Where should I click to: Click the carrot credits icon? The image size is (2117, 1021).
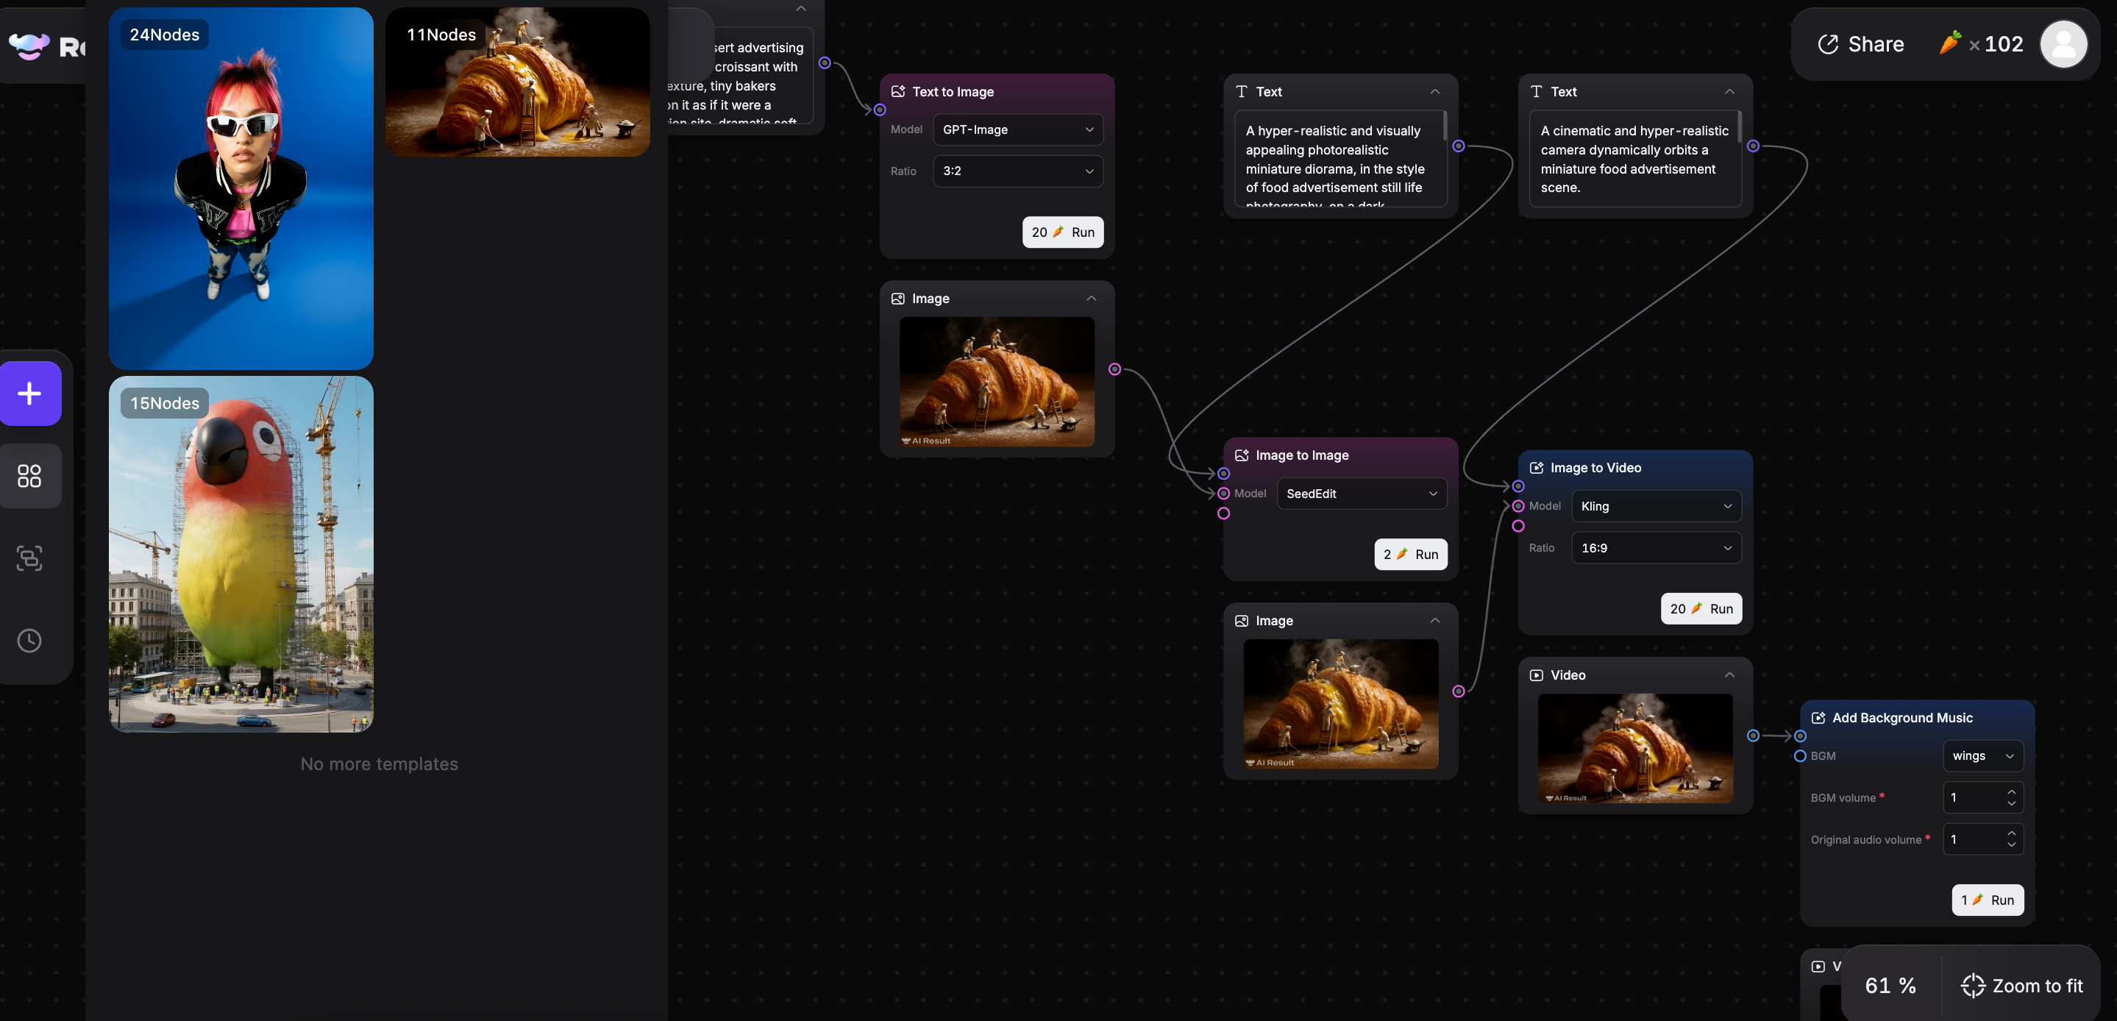[1949, 43]
